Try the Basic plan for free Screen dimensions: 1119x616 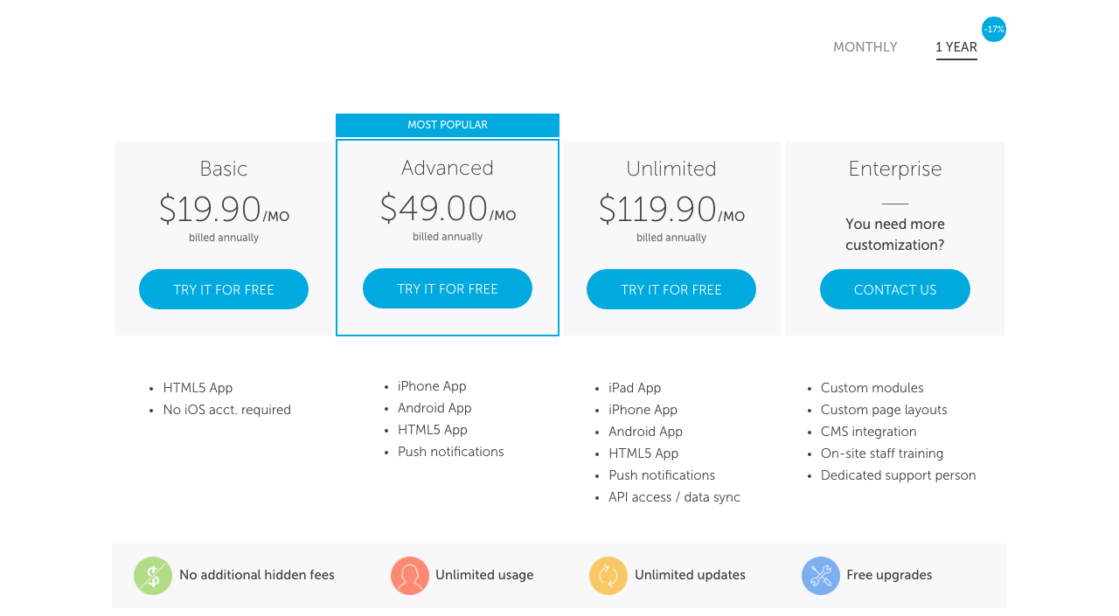(x=224, y=289)
